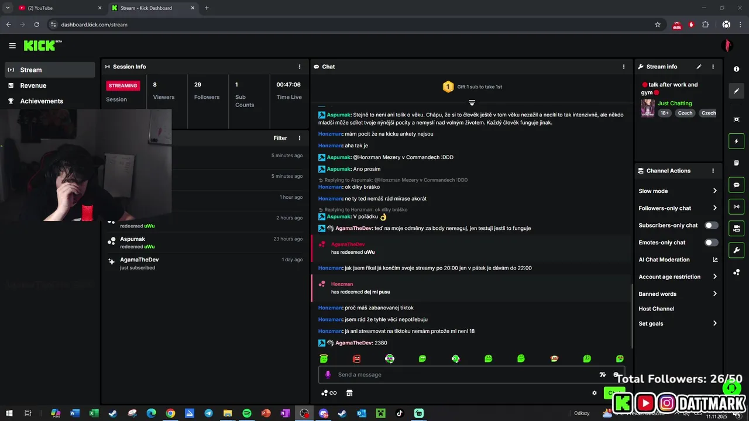Toggle Subscribers-only chat switch
Screen dimensions: 749x421
(711, 225)
